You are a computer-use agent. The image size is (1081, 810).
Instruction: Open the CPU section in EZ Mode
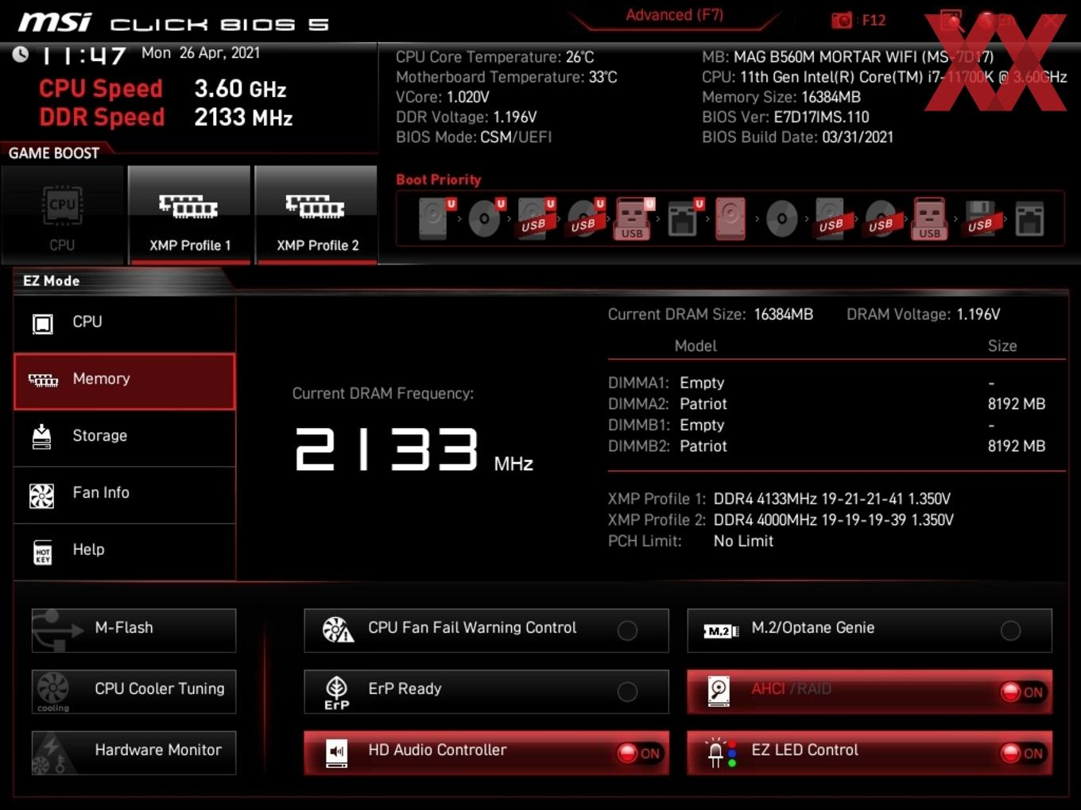pyautogui.click(x=125, y=322)
